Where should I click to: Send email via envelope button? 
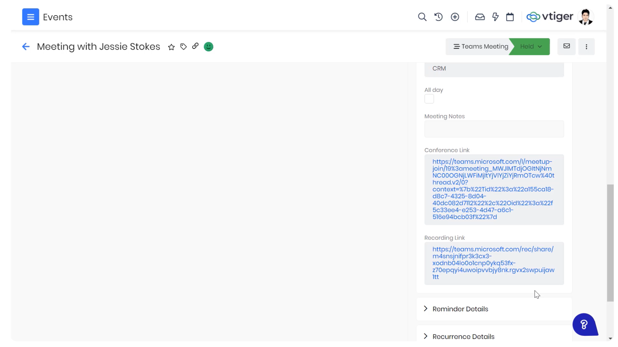coord(566,46)
